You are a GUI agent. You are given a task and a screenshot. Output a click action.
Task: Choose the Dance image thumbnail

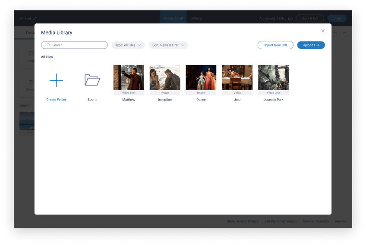pyautogui.click(x=201, y=78)
